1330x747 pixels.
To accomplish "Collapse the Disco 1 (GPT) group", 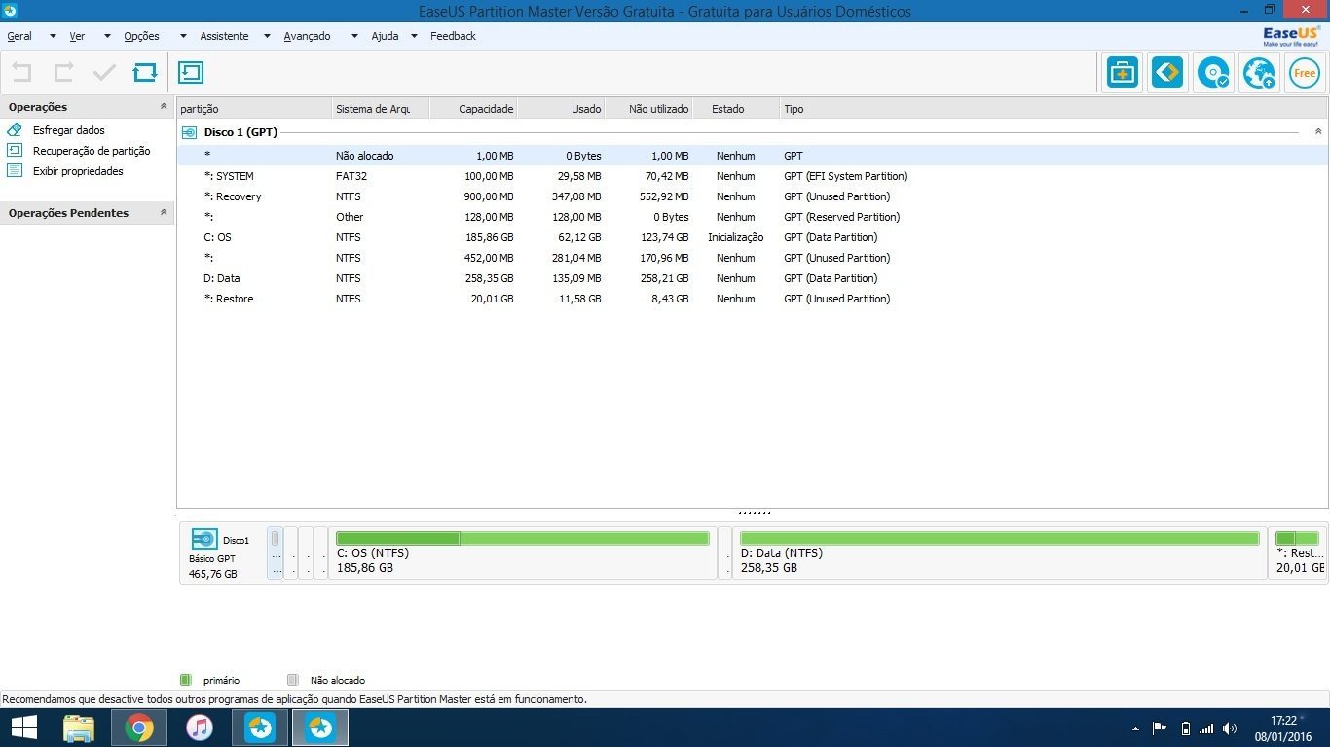I will (x=1318, y=131).
